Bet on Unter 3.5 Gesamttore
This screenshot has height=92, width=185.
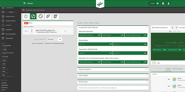pos(130,44)
